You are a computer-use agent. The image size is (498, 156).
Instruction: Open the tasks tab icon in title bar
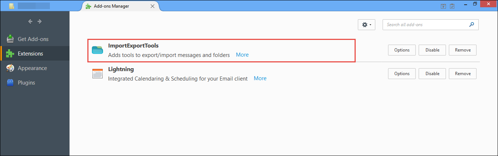[x=452, y=6]
